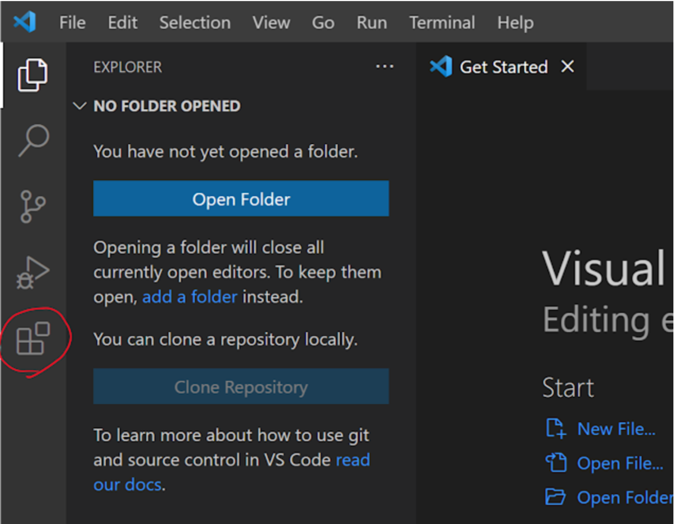The width and height of the screenshot is (675, 524).
Task: Select the Get Started tab
Action: click(x=502, y=67)
